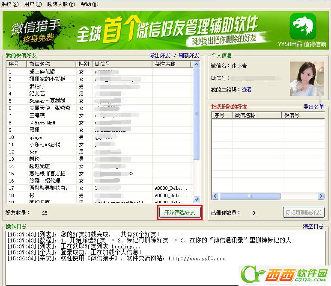Click the log line about 25个好友

tap(83, 234)
